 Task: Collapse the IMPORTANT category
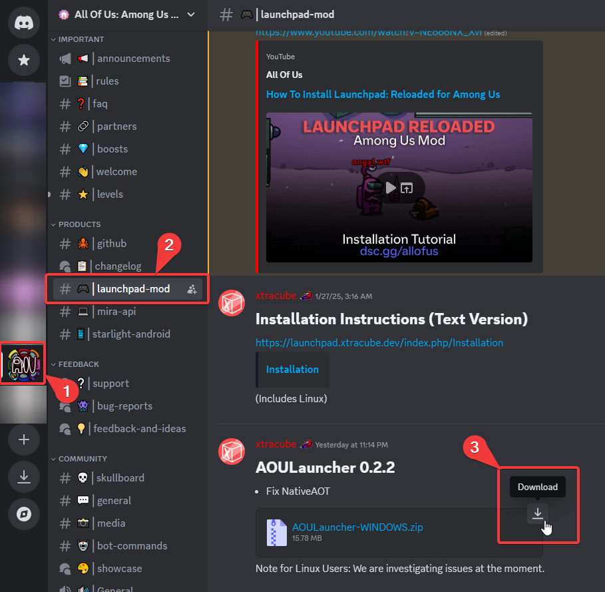[x=78, y=39]
